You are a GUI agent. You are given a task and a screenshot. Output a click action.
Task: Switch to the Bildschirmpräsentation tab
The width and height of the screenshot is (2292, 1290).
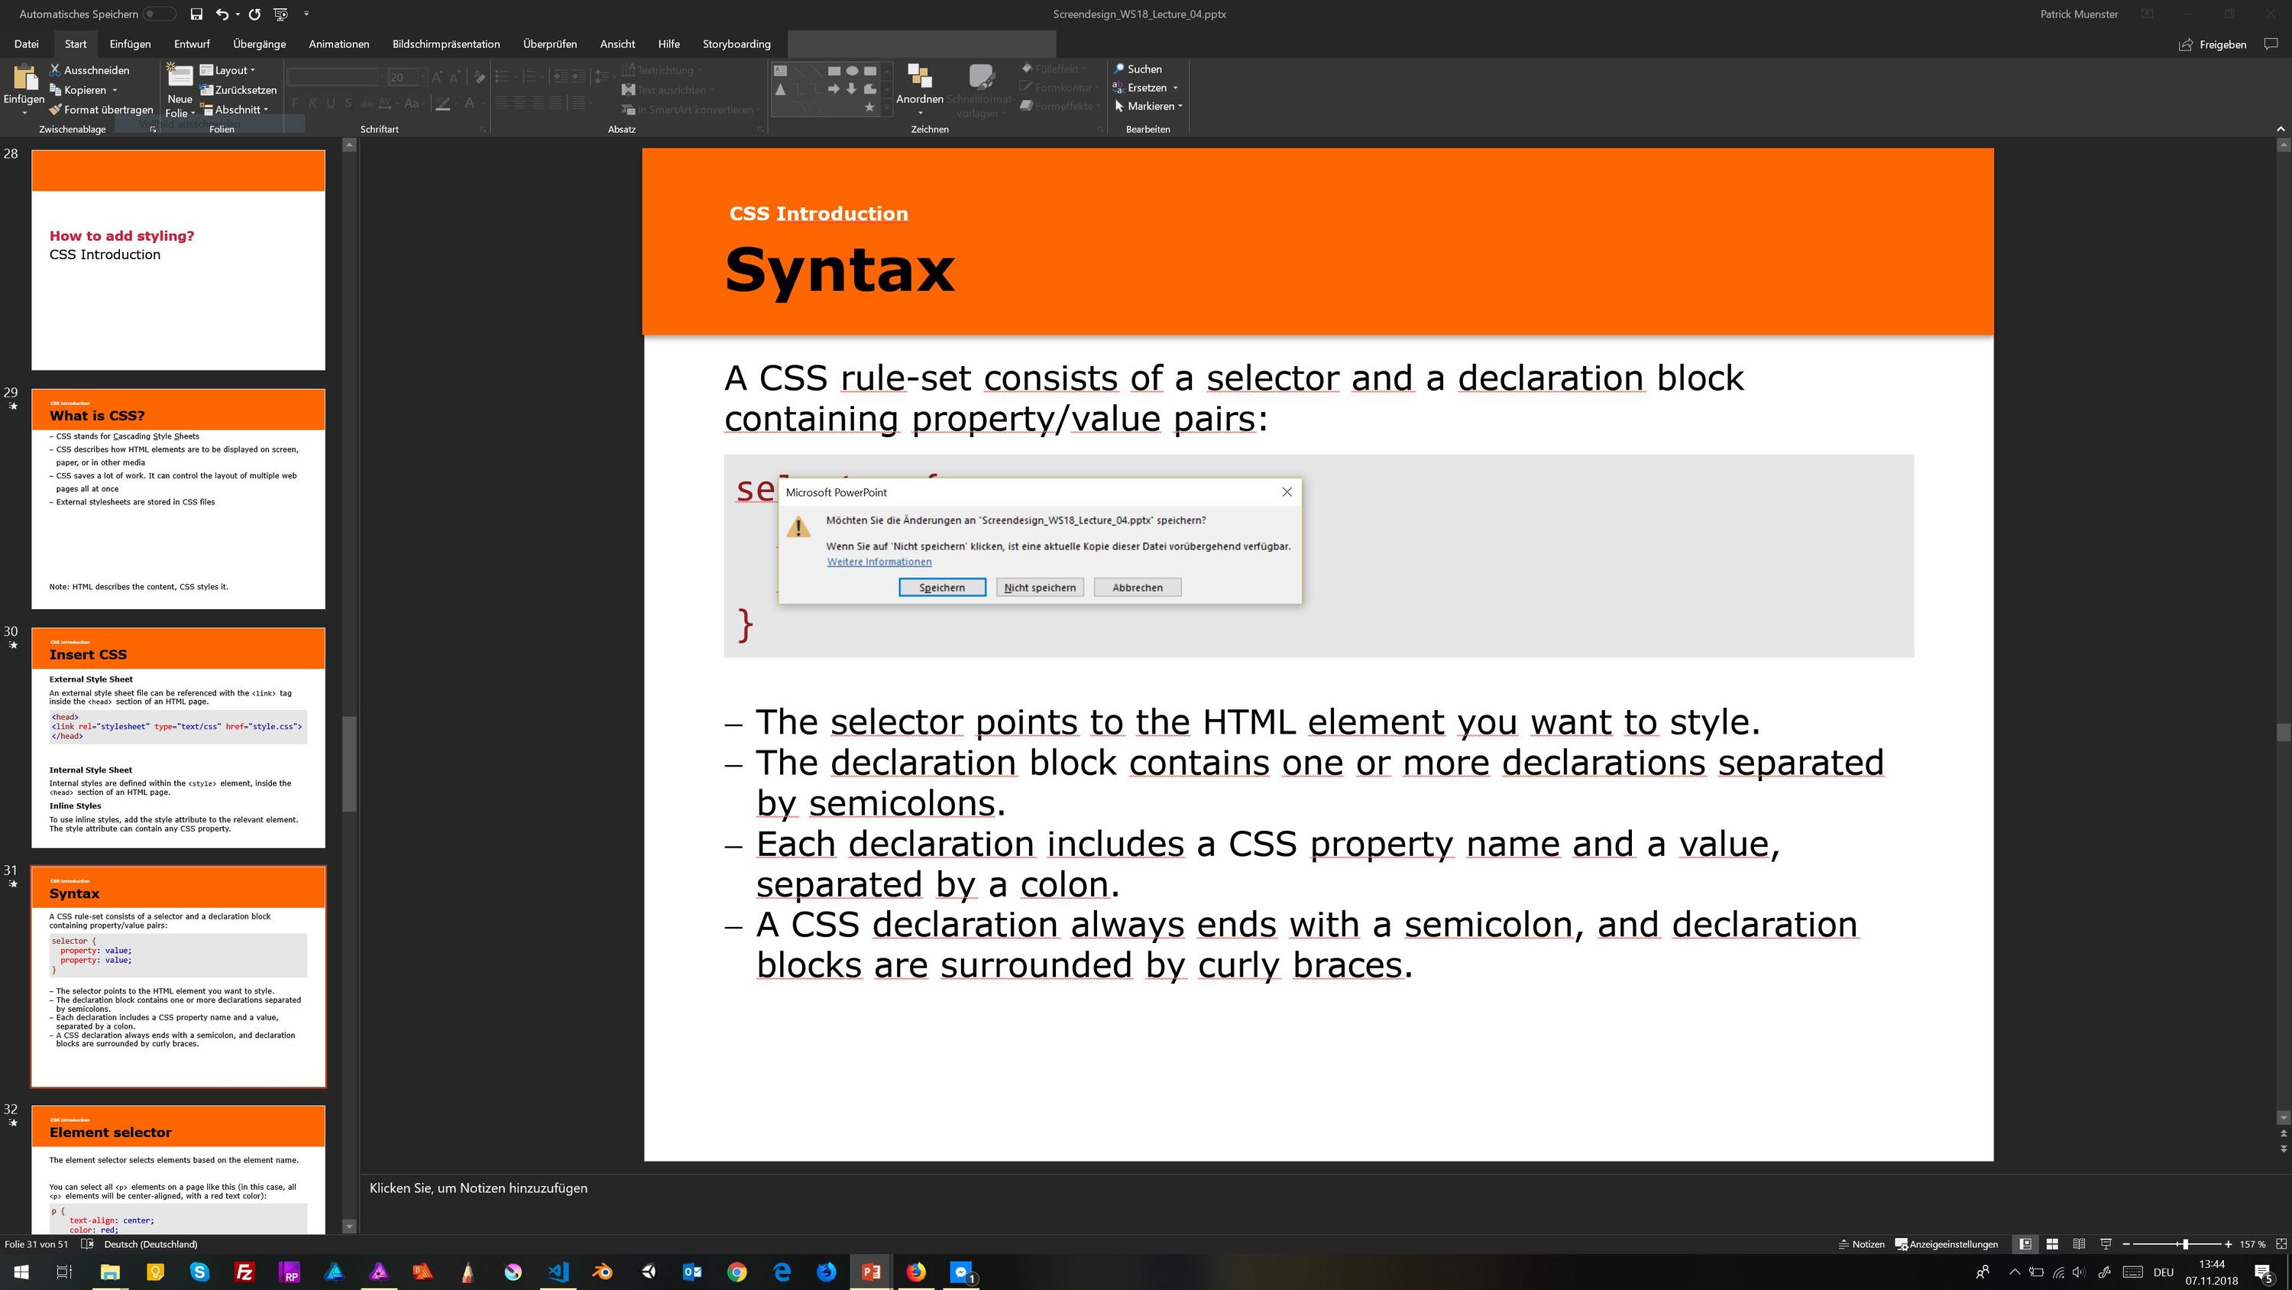[445, 44]
